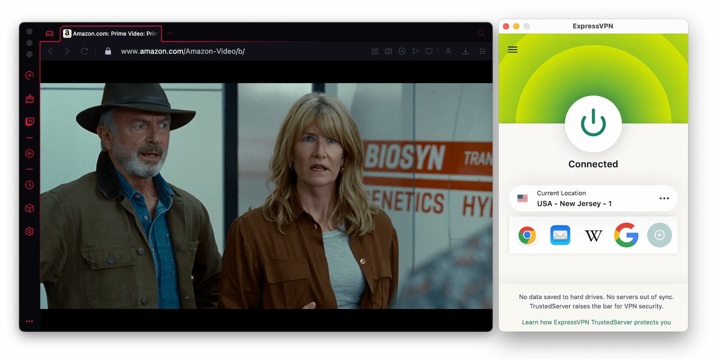Open Easy Setup sliders menu
Screen dimensions: 715x359
482,51
